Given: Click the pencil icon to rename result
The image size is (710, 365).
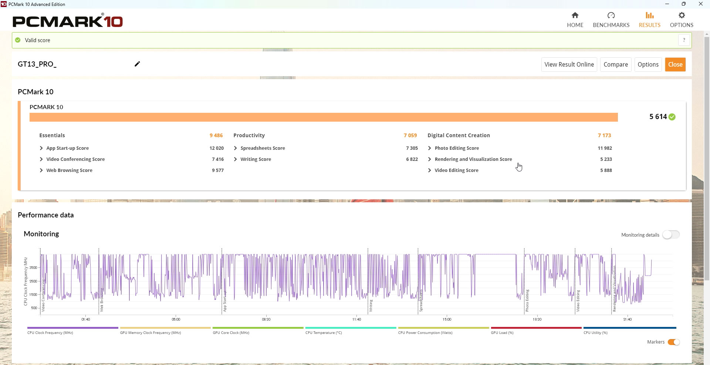Looking at the screenshot, I should [137, 64].
